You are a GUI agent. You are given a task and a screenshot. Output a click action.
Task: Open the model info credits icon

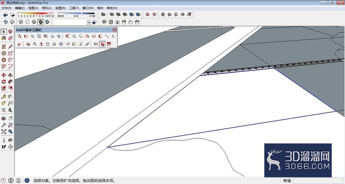[x=11, y=181]
